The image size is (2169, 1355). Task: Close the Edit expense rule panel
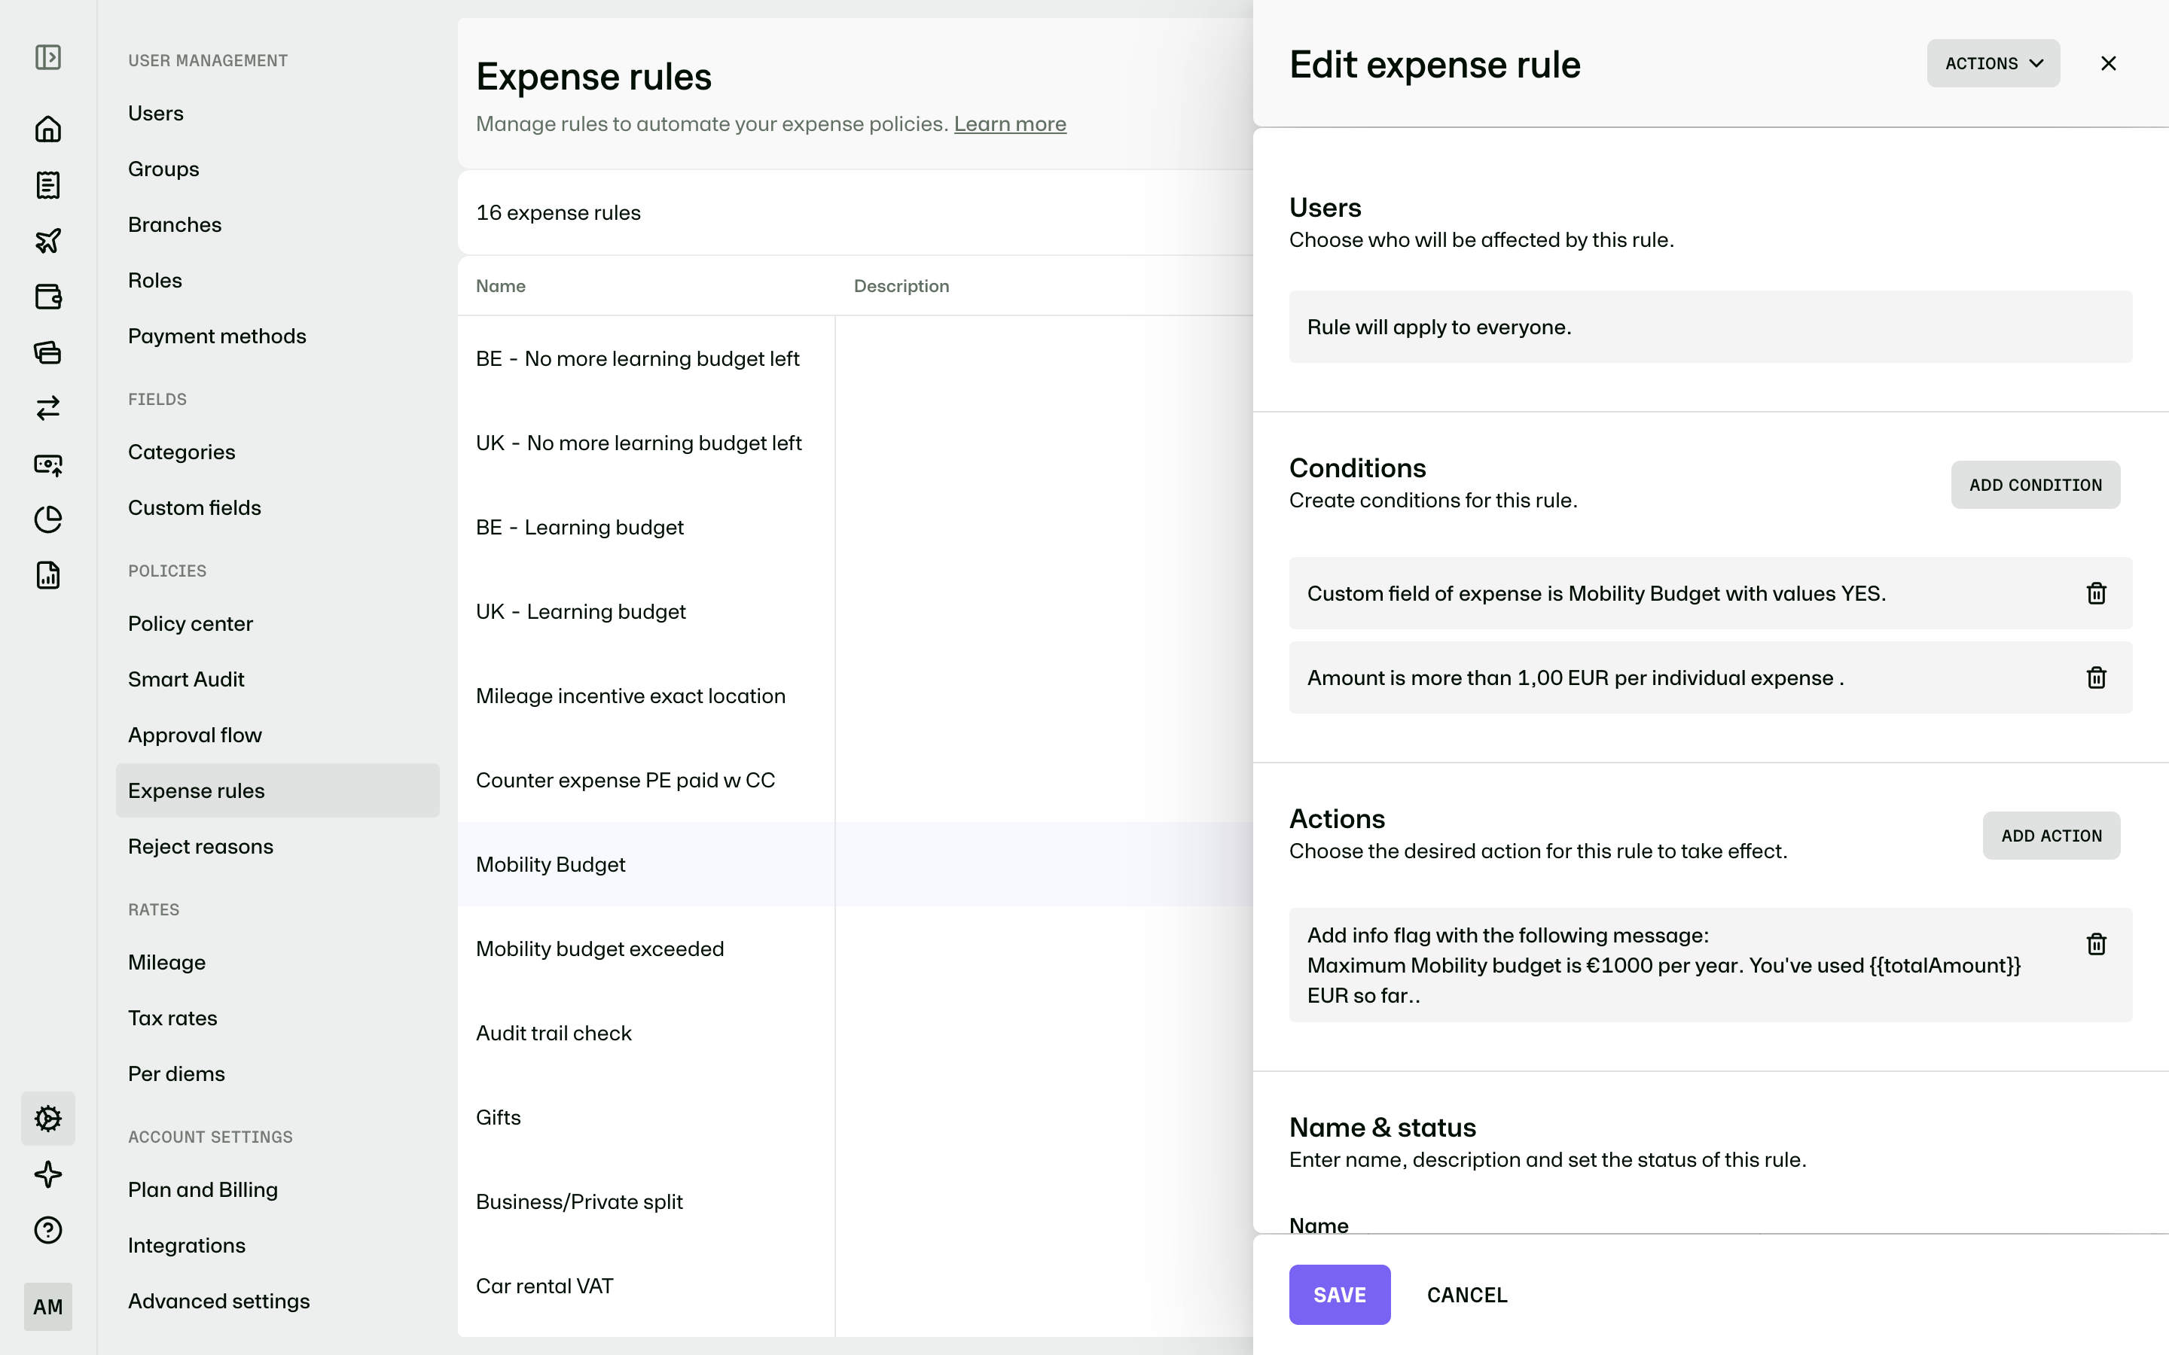tap(2108, 64)
